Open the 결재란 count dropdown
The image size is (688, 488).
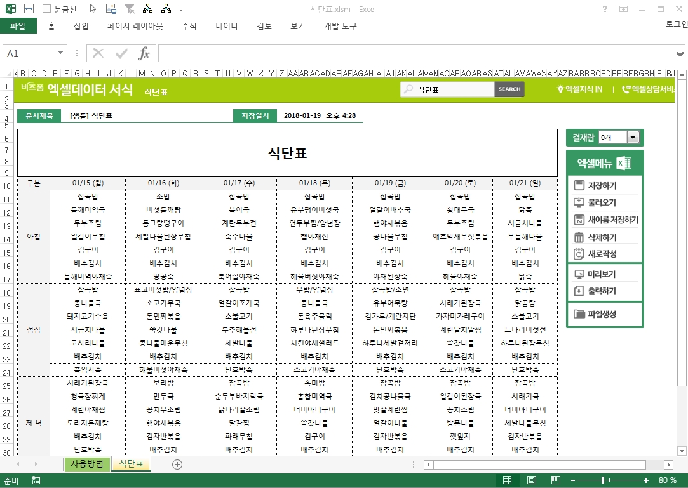tap(632, 137)
